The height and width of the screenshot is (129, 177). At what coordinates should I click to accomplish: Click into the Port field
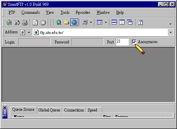[122, 42]
